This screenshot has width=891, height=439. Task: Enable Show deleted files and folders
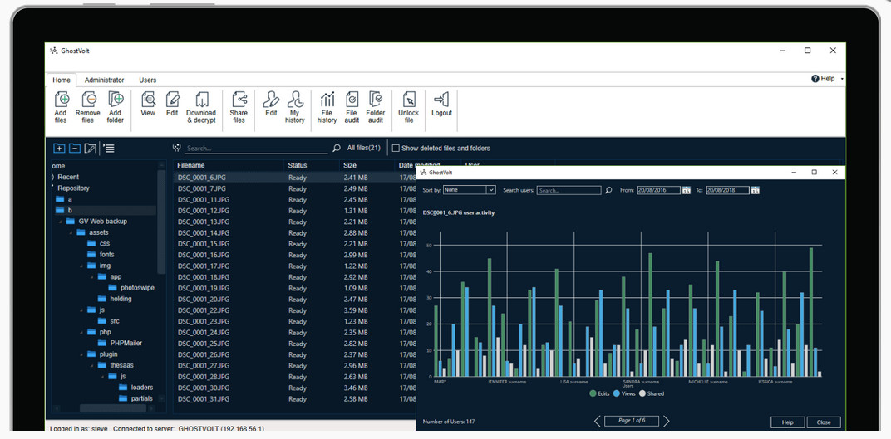coord(396,149)
